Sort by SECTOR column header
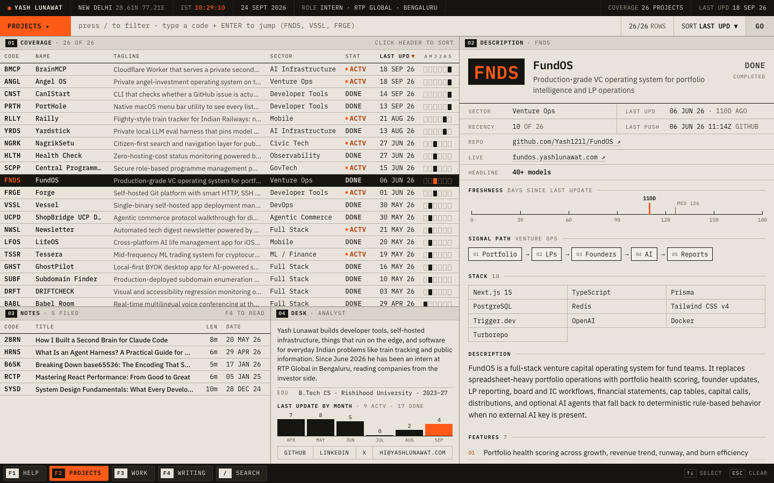This screenshot has width=774, height=483. point(281,56)
